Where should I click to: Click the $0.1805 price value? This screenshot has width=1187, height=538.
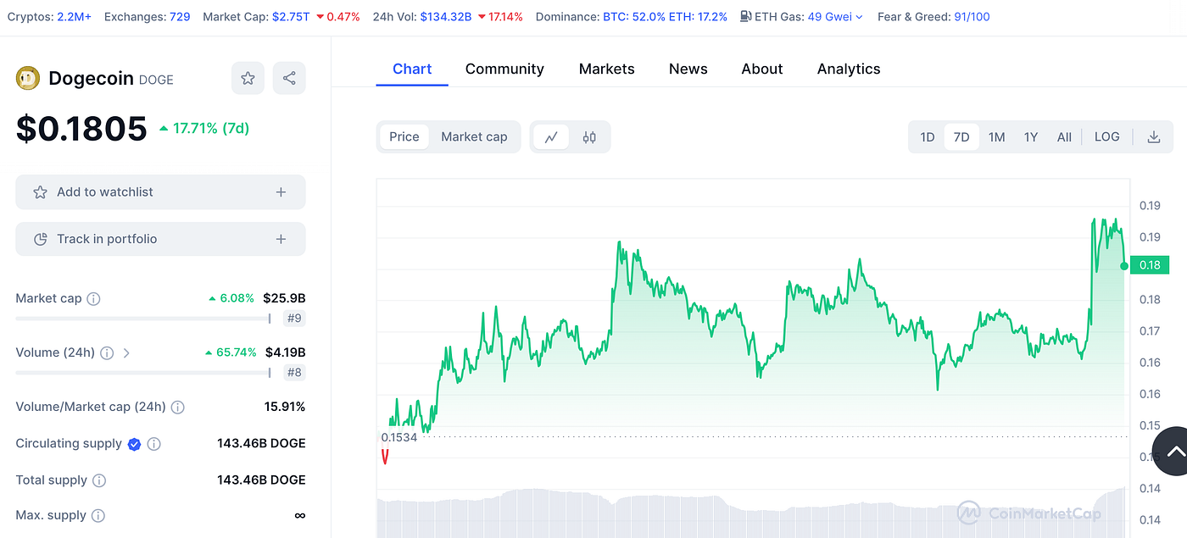[x=81, y=129]
